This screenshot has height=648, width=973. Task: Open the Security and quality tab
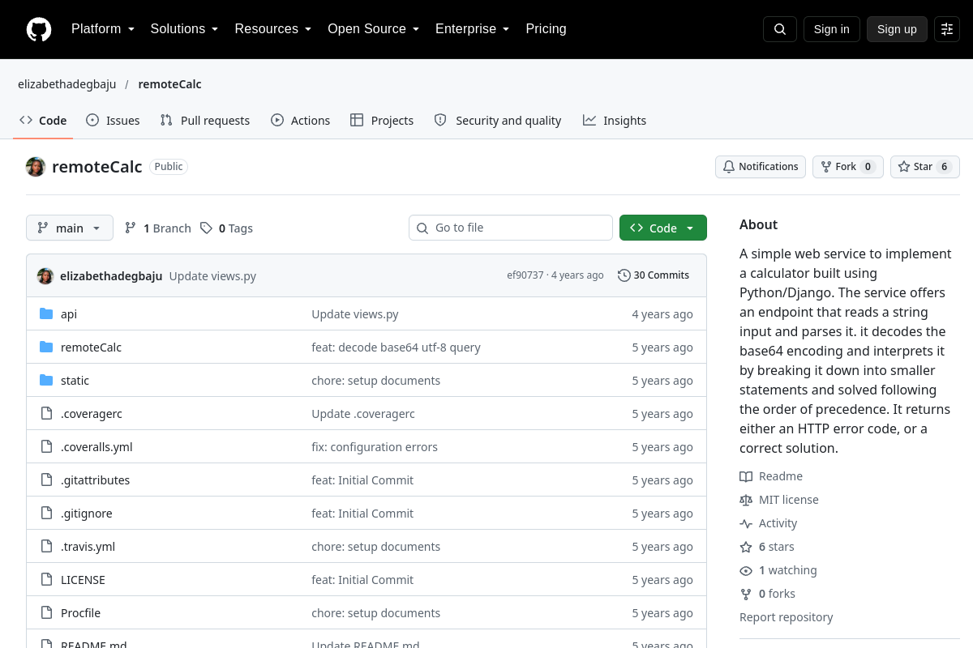point(498,121)
